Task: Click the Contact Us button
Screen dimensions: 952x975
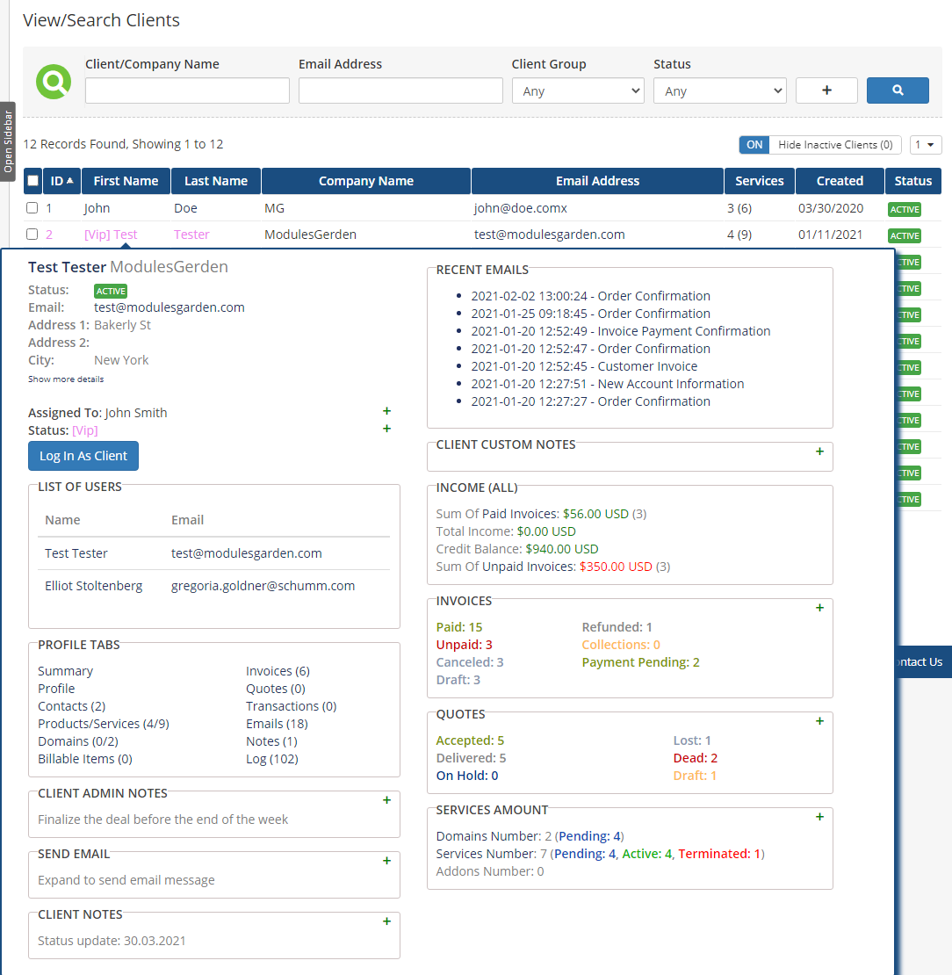Action: click(923, 661)
